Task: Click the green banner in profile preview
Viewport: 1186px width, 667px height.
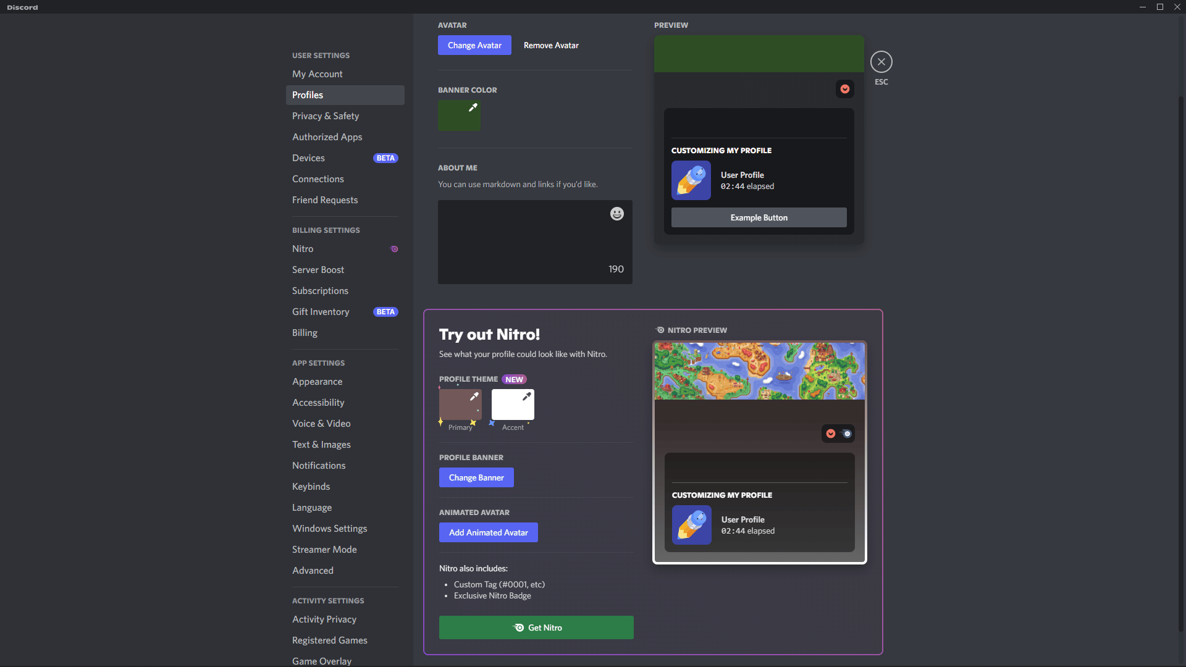Action: [759, 54]
